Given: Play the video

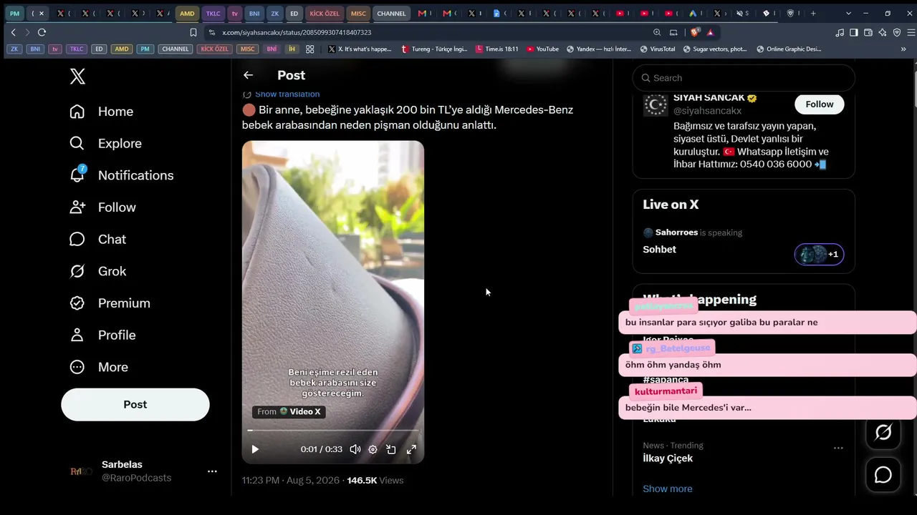Looking at the screenshot, I should [x=255, y=449].
